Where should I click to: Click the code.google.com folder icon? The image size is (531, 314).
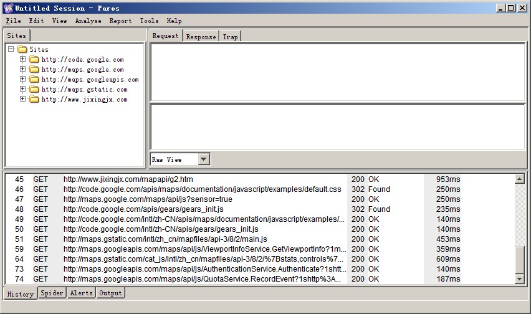34,60
